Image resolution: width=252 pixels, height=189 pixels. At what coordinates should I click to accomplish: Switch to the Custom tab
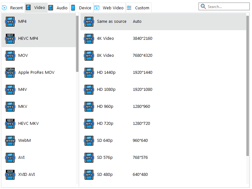click(x=138, y=8)
